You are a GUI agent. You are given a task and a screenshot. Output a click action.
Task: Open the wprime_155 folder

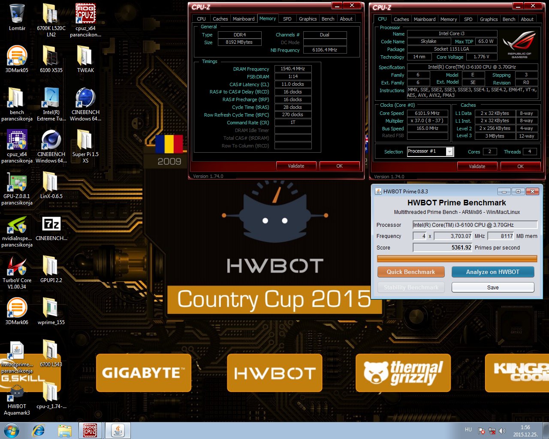pos(51,311)
